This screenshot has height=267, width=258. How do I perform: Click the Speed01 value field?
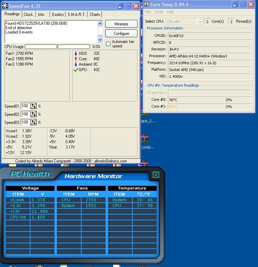(25, 106)
